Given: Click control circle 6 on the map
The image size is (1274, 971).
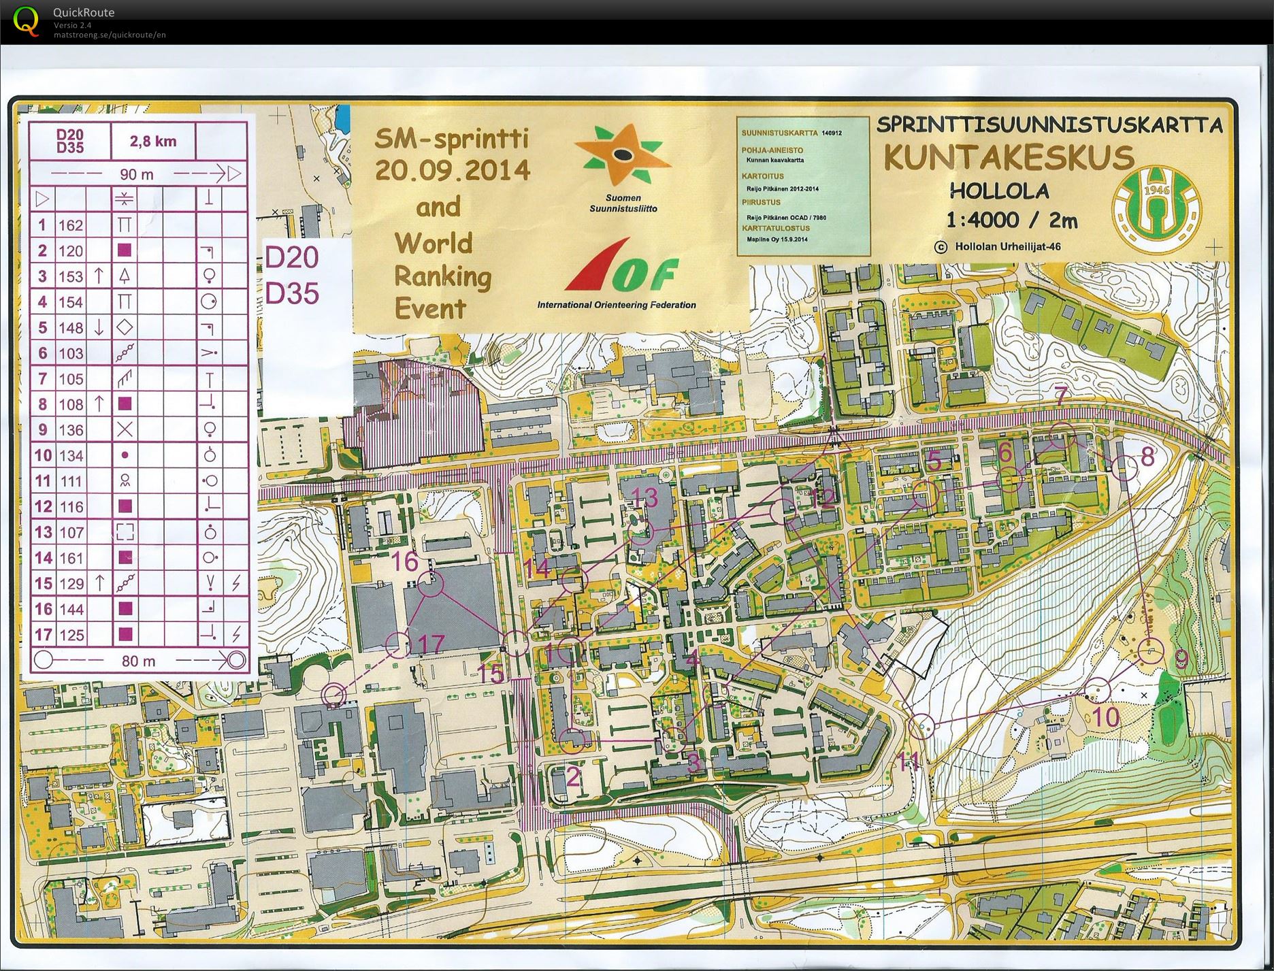Looking at the screenshot, I should click(x=1010, y=480).
